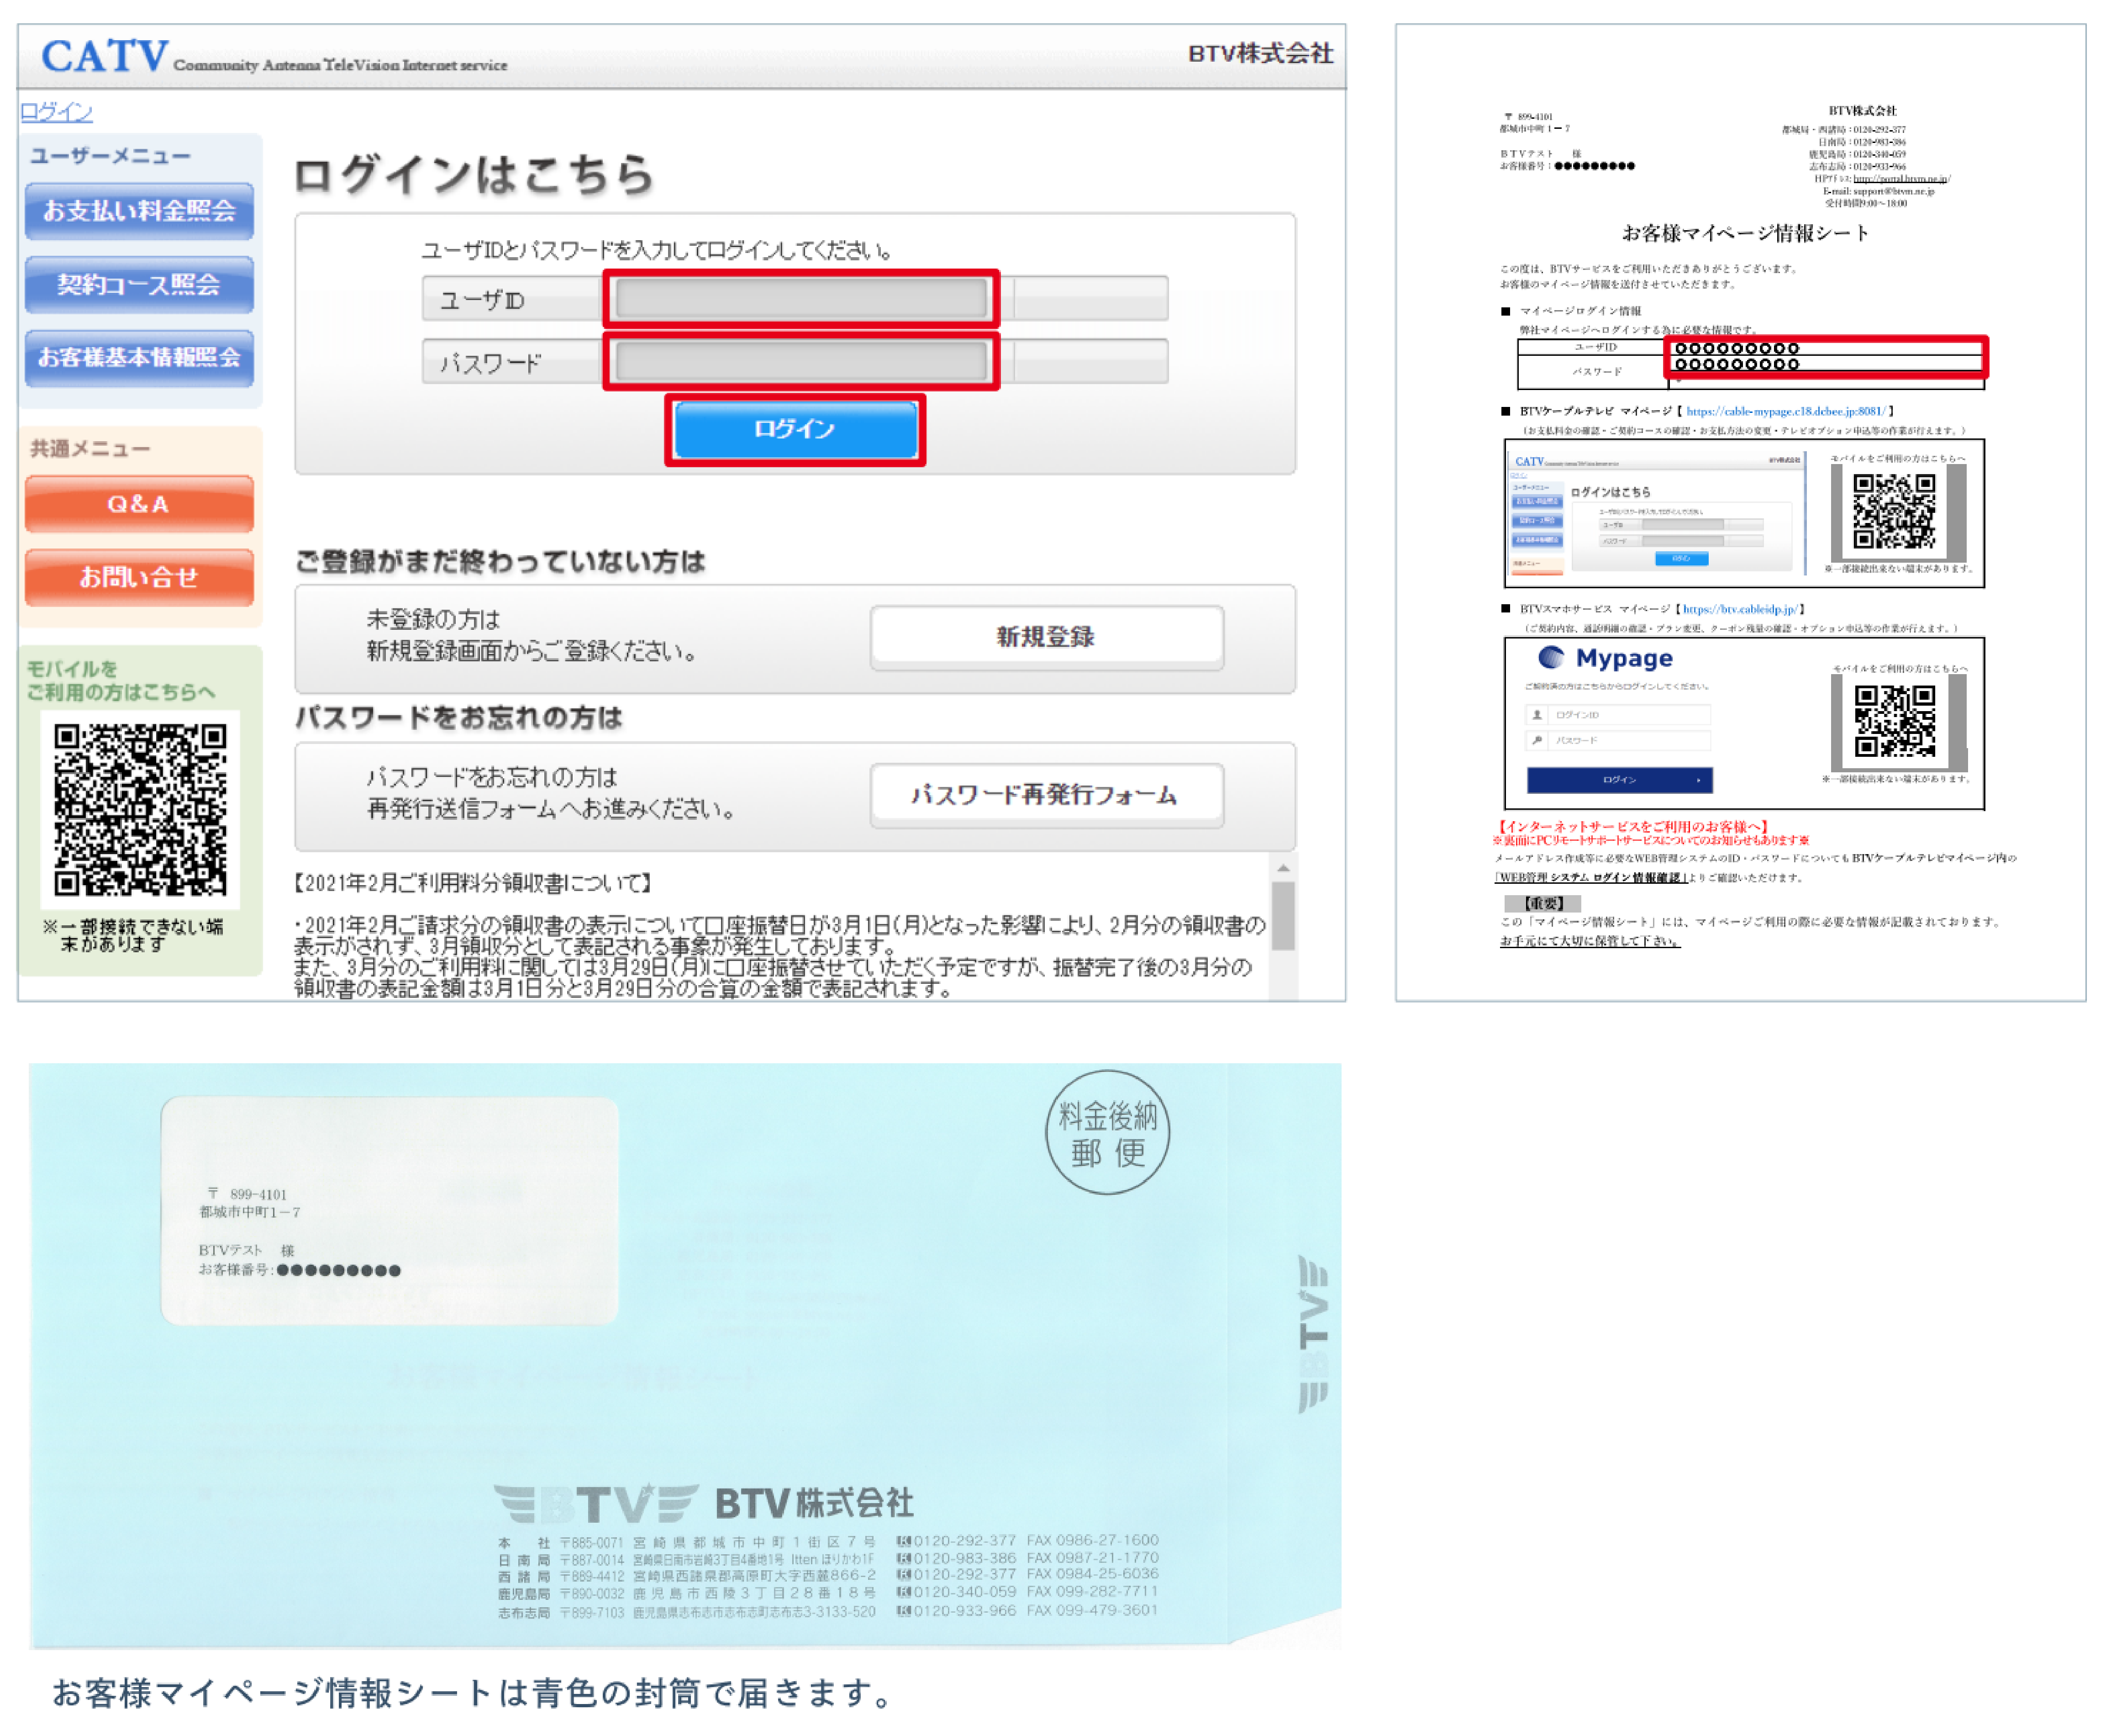The image size is (2111, 1736).
Task: Click the ログインはこちら heading
Action: [x=474, y=175]
